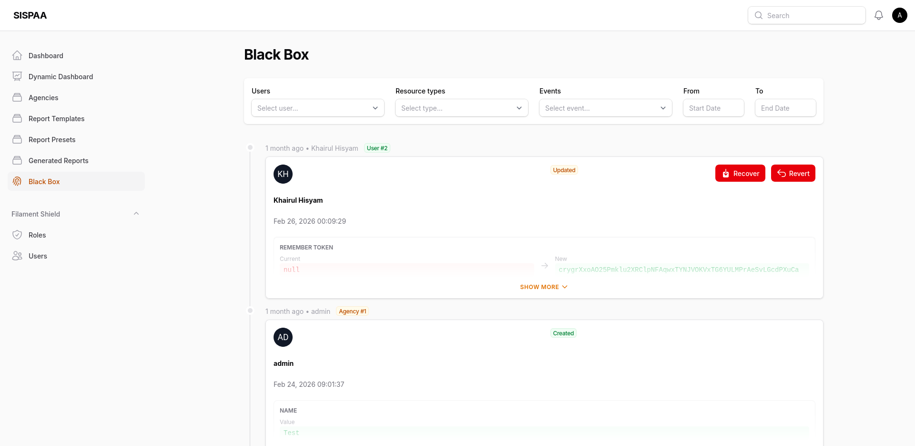Click the Report Presets icon

[17, 139]
